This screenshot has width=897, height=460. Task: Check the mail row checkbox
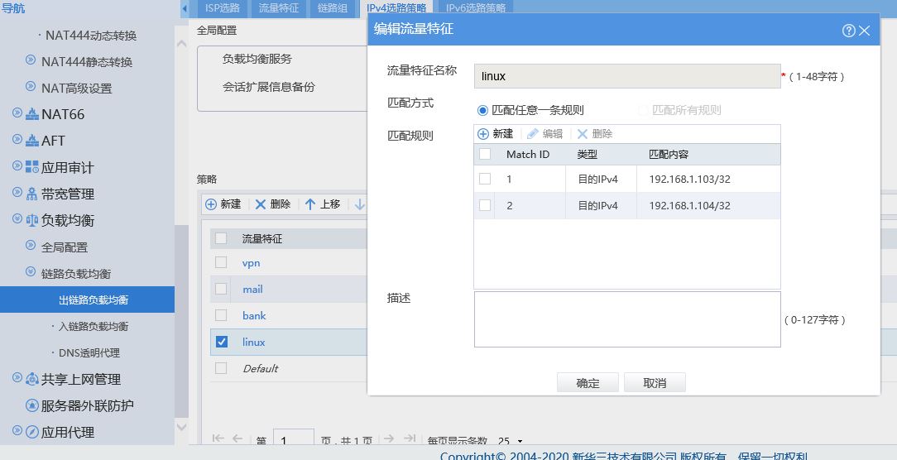(x=221, y=289)
